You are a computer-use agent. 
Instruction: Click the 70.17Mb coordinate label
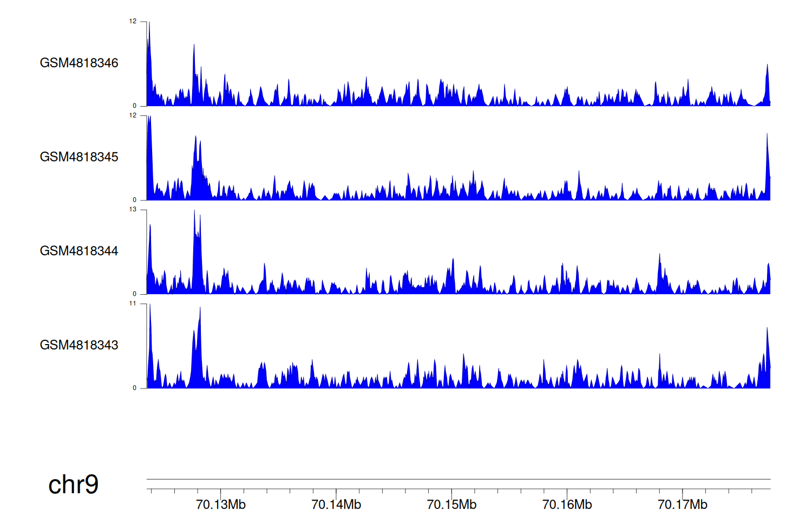(x=682, y=505)
